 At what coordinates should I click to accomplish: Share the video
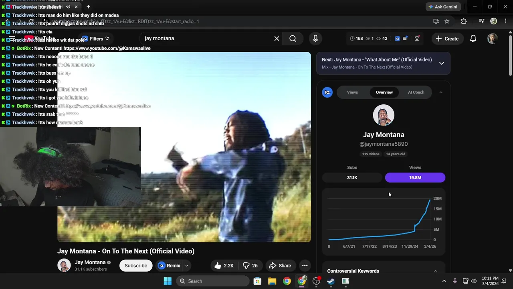pos(280,266)
